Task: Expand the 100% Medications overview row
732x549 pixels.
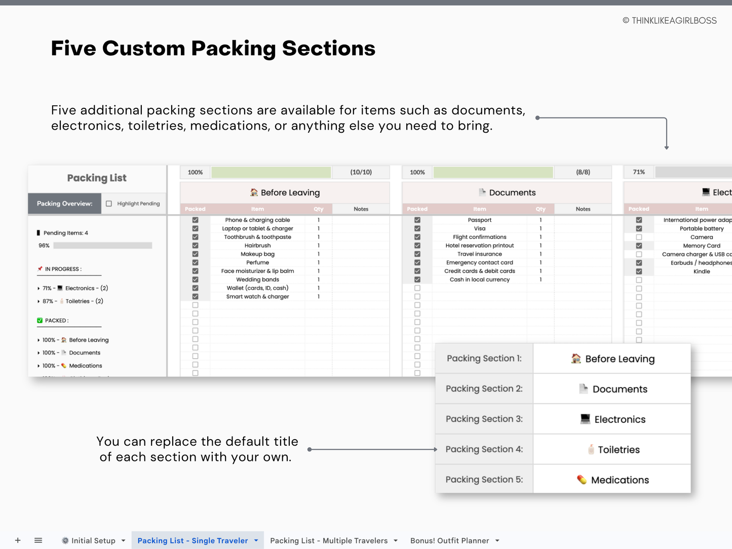Action: tap(38, 366)
